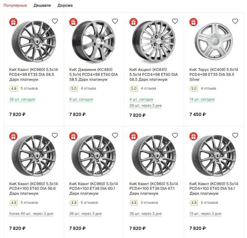This screenshot has width=247, height=238.
Task: Favorite the КиК Торус KC409 wheel
Action: 235,21
